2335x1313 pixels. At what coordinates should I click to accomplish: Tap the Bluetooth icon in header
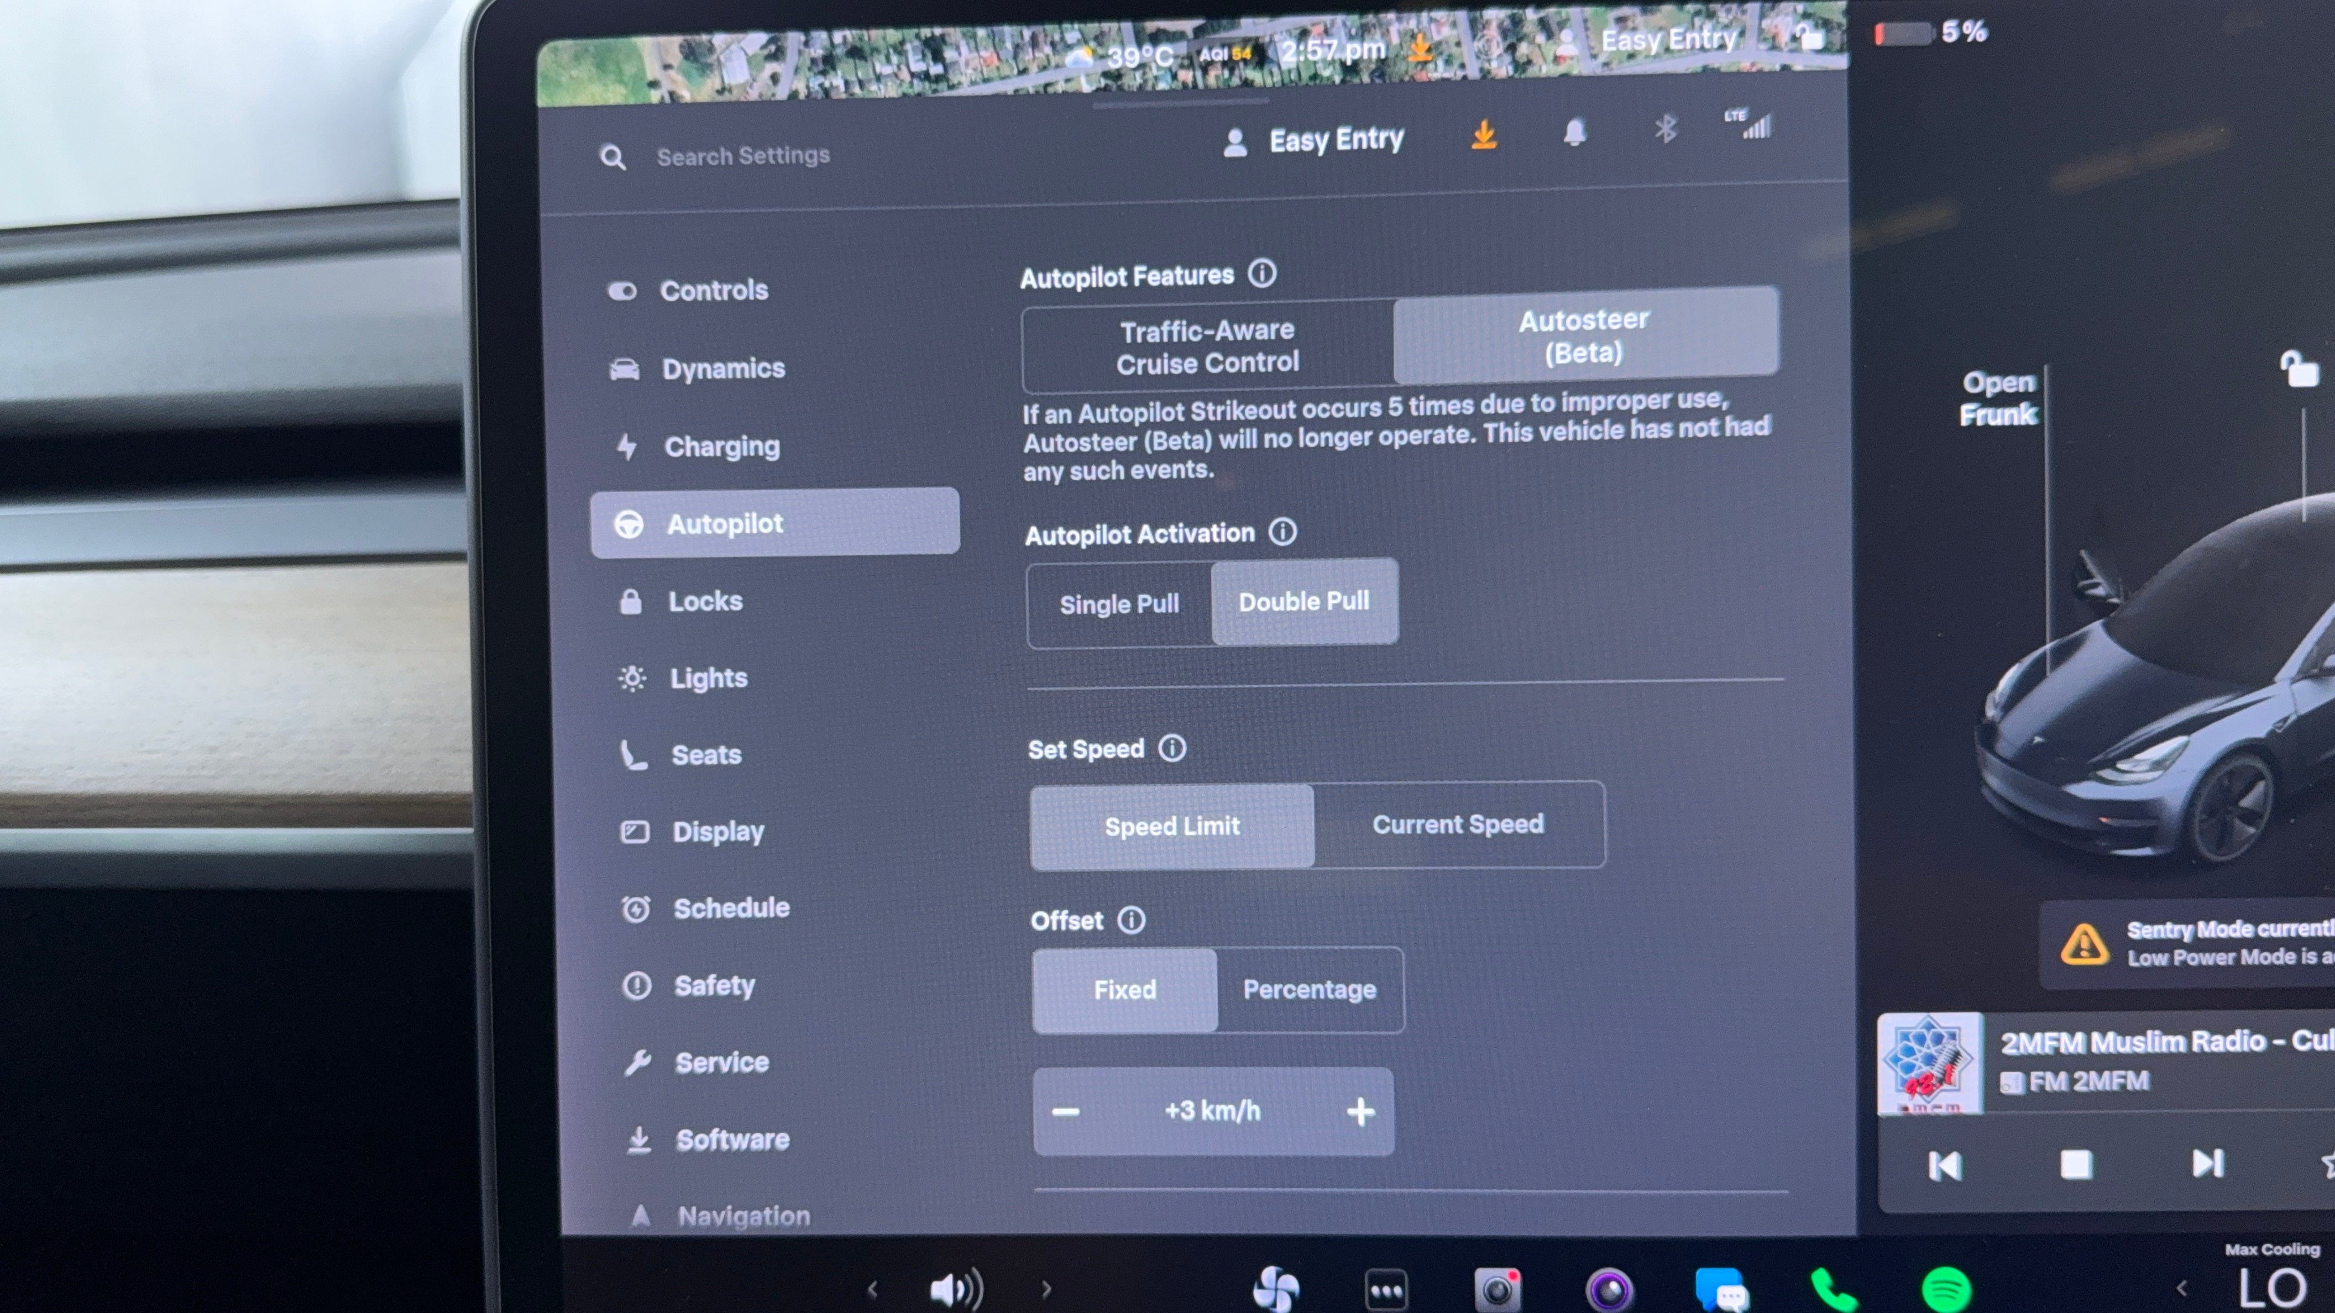tap(1665, 129)
